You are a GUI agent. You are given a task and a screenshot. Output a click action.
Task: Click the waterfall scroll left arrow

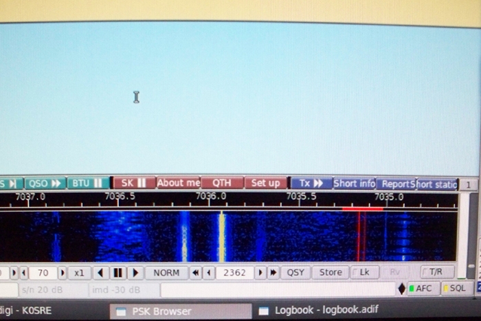click(x=101, y=273)
